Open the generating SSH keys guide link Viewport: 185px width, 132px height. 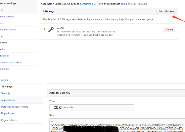point(91,4)
